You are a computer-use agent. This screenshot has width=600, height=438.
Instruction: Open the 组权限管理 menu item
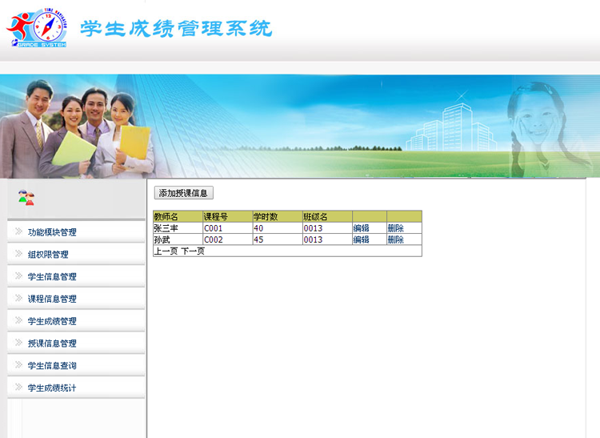click(48, 254)
